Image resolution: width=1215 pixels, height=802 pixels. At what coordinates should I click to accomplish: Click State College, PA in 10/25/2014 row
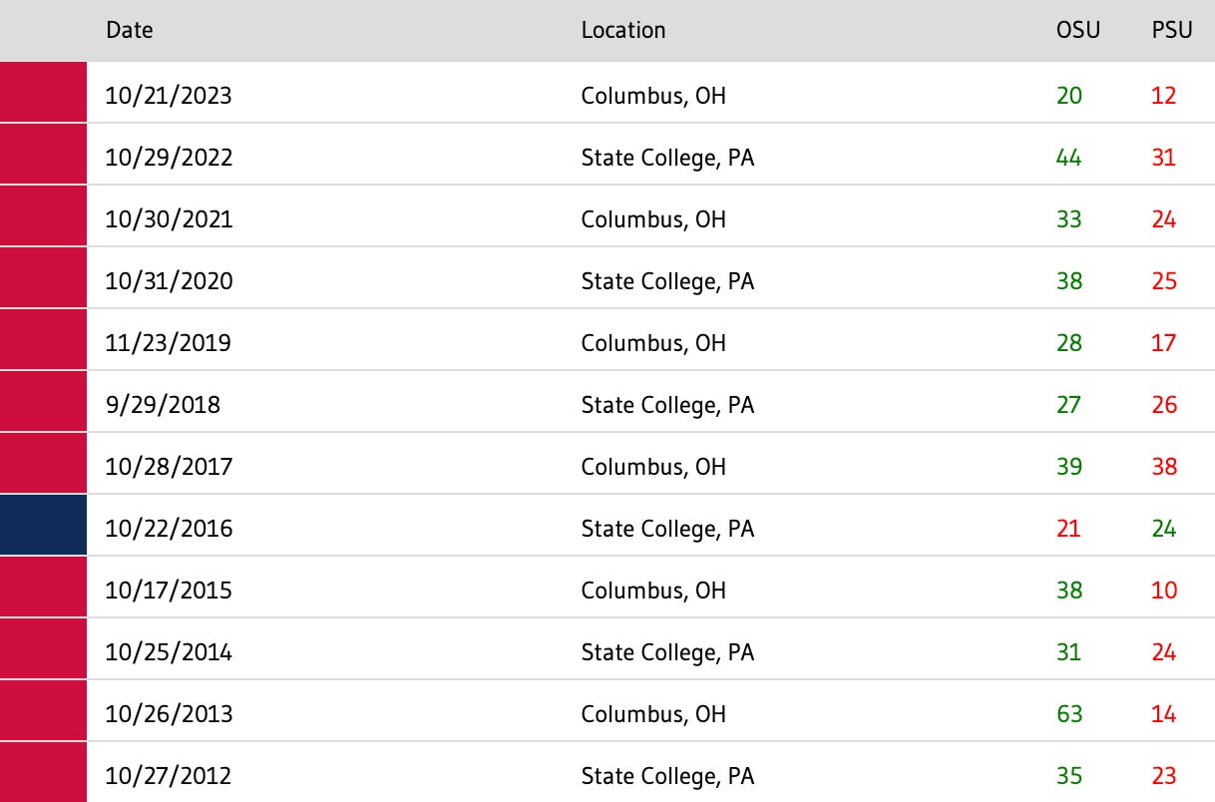667,652
